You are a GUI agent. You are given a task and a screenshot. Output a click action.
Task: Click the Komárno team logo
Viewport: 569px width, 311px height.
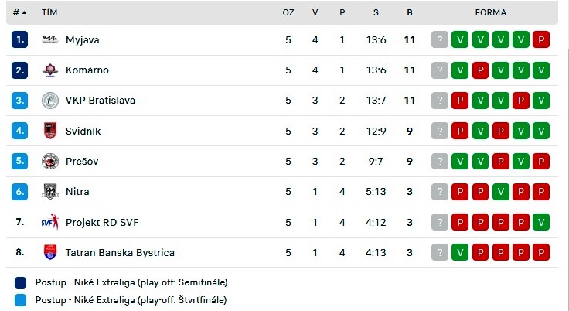click(50, 70)
